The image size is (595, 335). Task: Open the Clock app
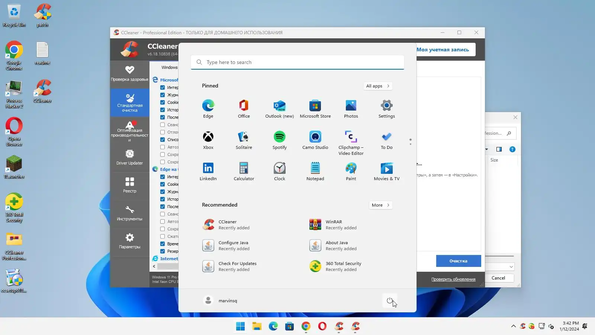[x=280, y=172]
